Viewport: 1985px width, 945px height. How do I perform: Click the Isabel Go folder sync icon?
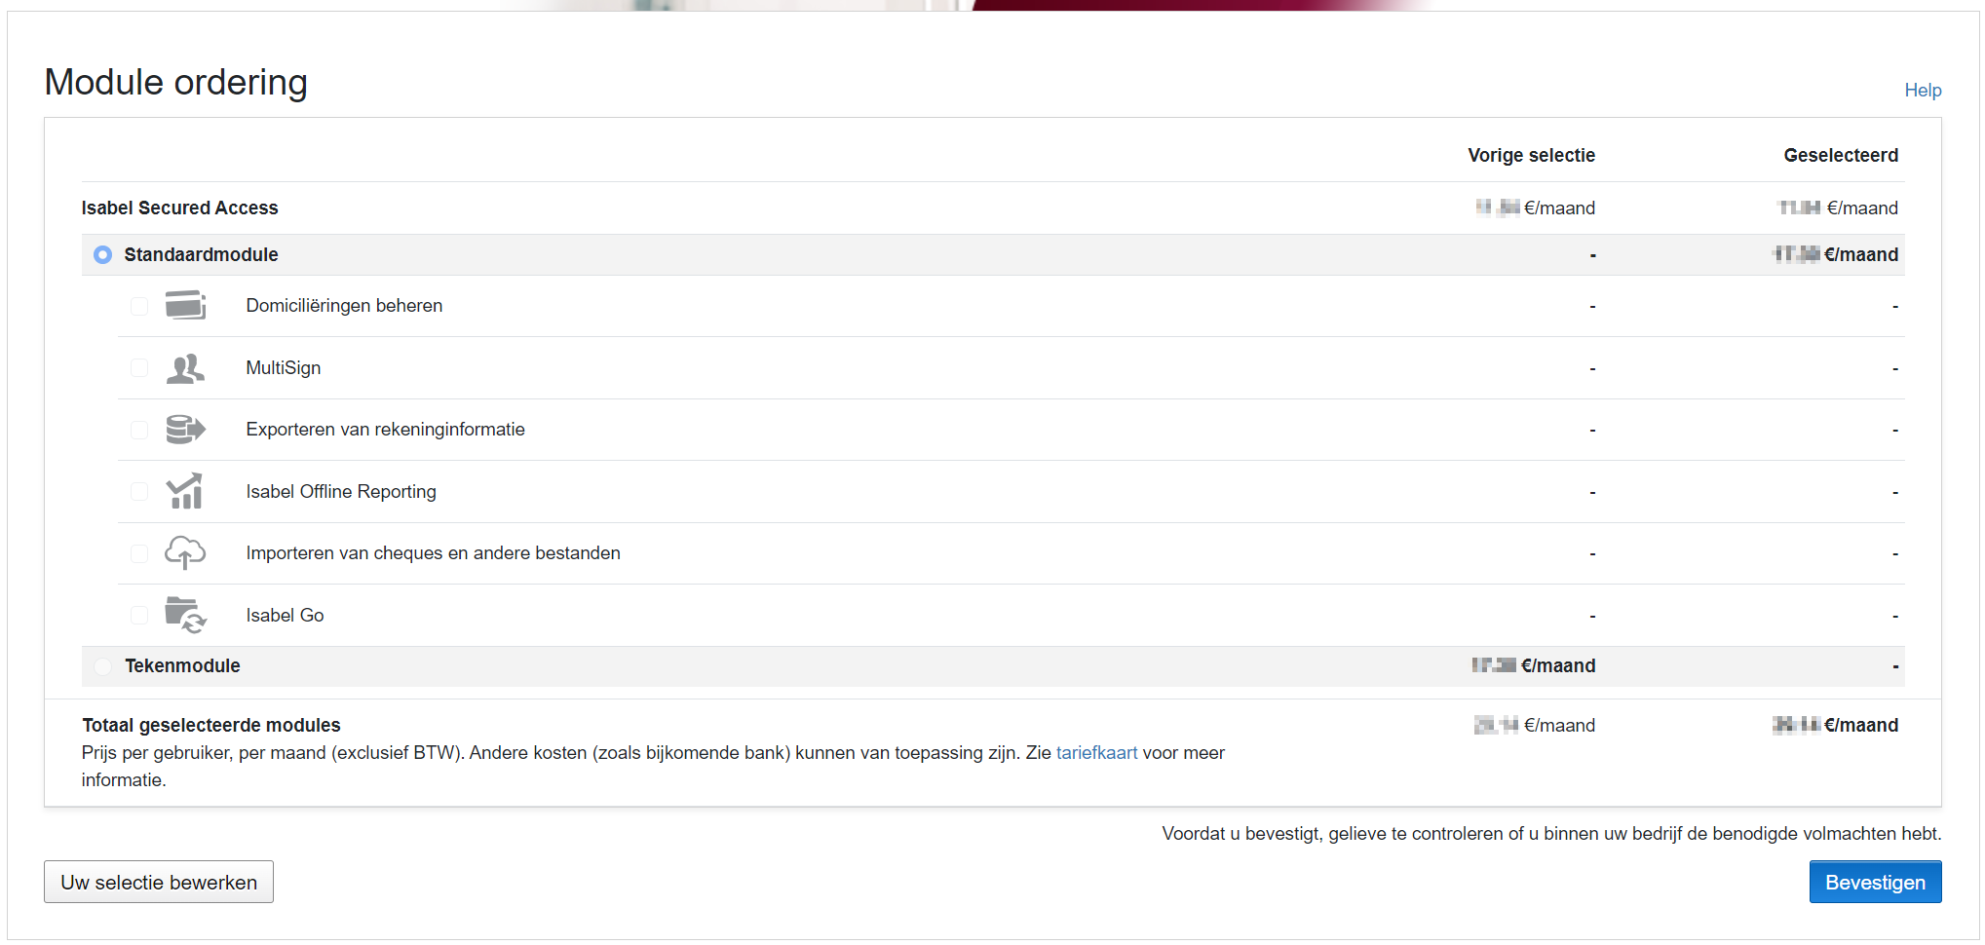185,615
